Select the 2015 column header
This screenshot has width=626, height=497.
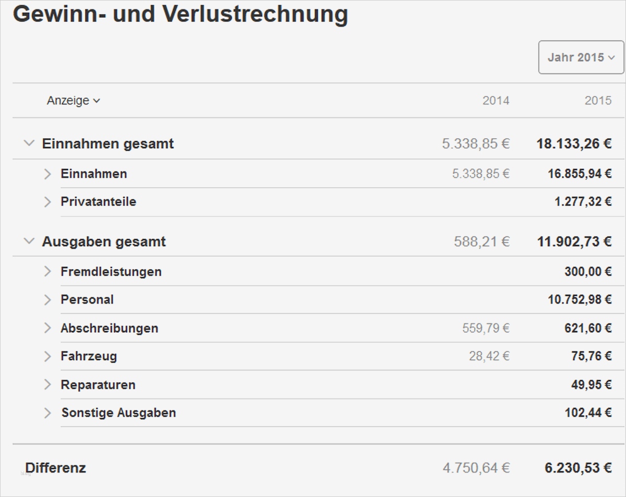pos(599,101)
